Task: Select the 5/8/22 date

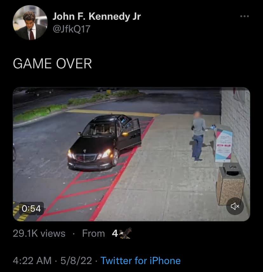Action: [76, 261]
